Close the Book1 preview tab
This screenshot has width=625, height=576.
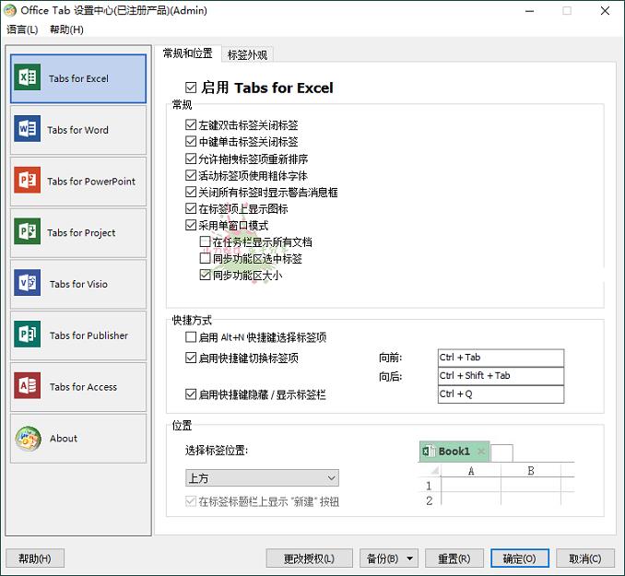[481, 452]
